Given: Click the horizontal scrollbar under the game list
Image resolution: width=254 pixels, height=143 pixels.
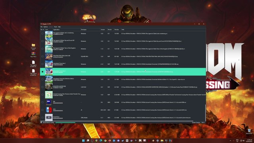Looking at the screenshot, I should 117,121.
